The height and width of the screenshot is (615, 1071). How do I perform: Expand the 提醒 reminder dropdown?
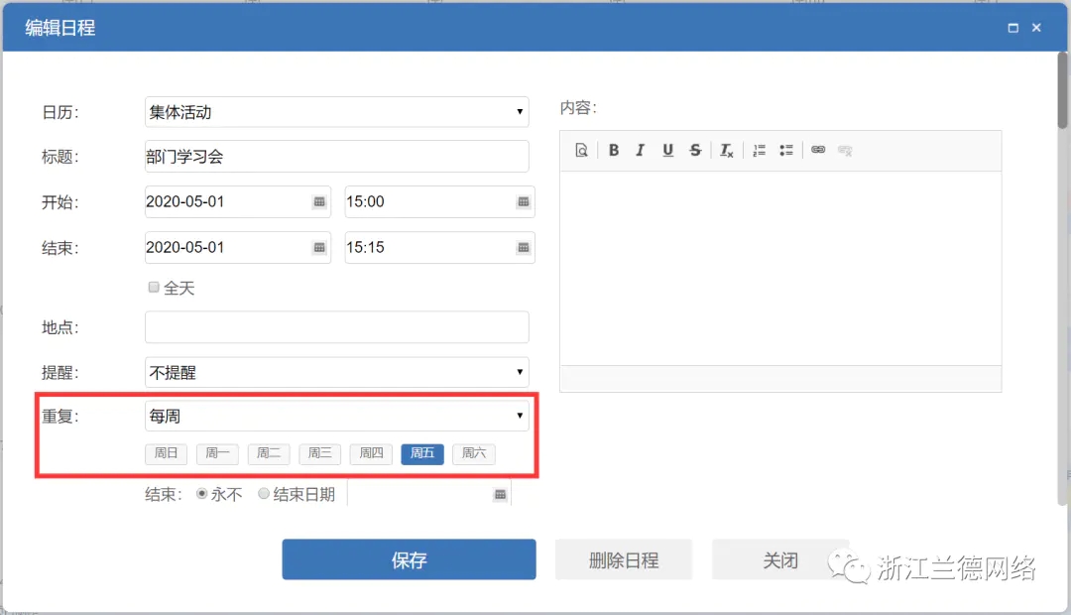[336, 373]
